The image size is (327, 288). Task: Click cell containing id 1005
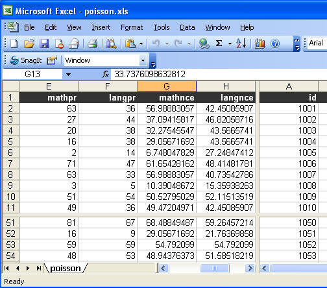[289, 152]
